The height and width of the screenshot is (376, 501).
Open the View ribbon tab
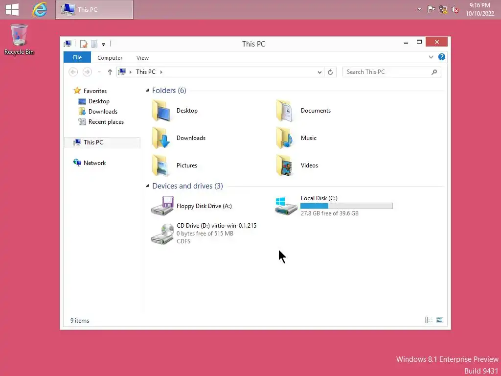point(142,58)
